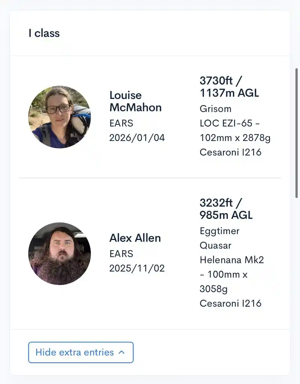This screenshot has width=300, height=384.
Task: Click the date 2025/11/02
Action: point(137,268)
